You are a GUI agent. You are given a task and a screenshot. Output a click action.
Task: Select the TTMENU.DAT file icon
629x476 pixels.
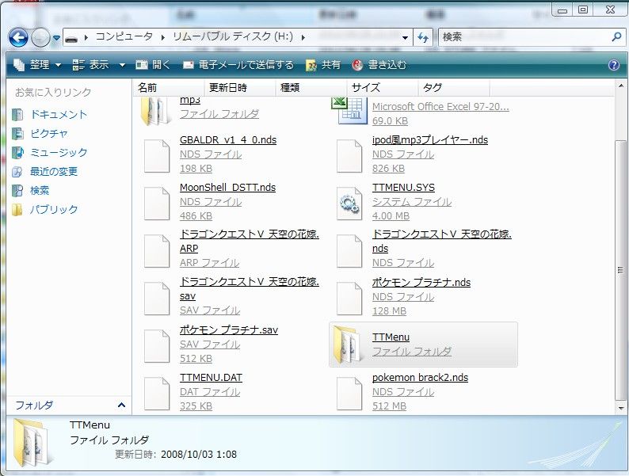(157, 394)
